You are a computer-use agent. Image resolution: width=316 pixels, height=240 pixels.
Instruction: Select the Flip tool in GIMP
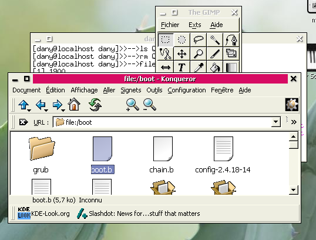[x=166, y=67]
